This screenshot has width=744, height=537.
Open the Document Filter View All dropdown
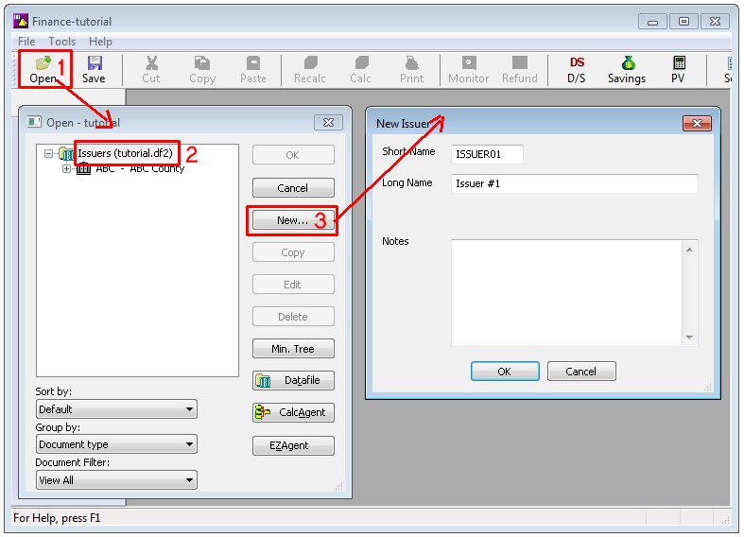[x=190, y=480]
